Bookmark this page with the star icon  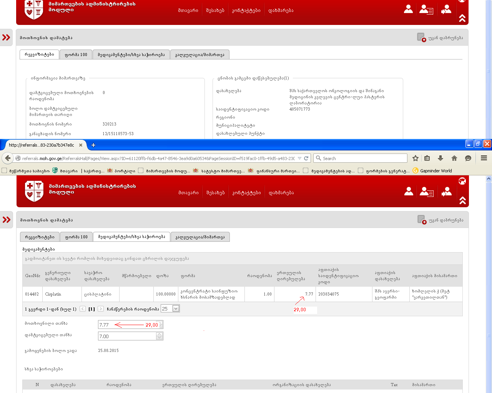pos(415,158)
